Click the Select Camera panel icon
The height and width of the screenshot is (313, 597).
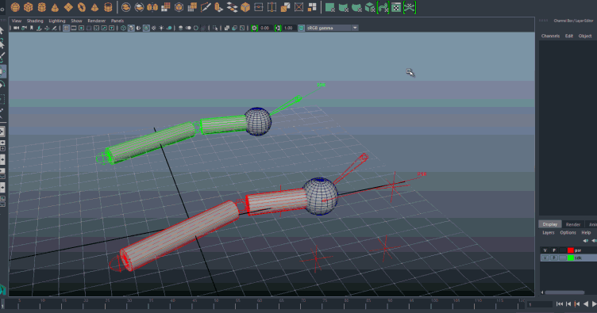16,28
